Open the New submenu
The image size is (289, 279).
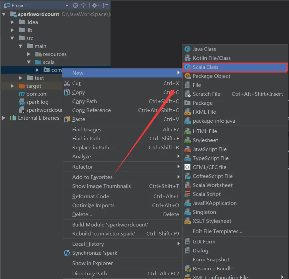[x=122, y=73]
